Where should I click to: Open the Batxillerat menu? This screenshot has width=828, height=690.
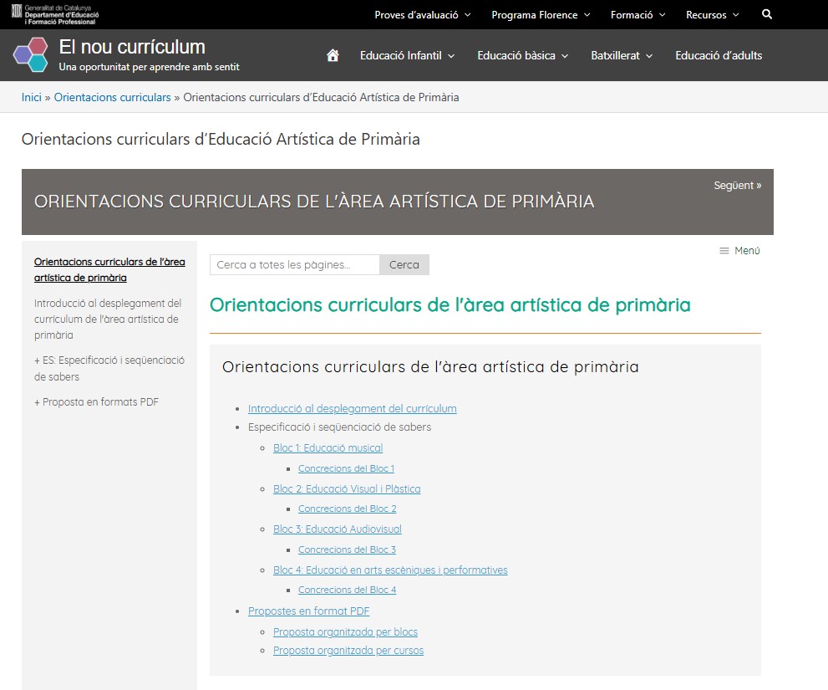point(622,56)
